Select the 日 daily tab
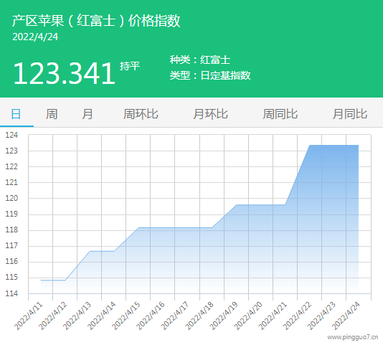Image resolution: width=383 pixels, height=345 pixels. pos(16,114)
